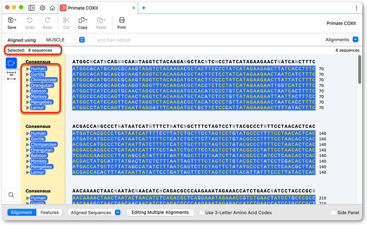This screenshot has height=225, width=367.
Task: Go to the home icon
Action: click(x=53, y=8)
